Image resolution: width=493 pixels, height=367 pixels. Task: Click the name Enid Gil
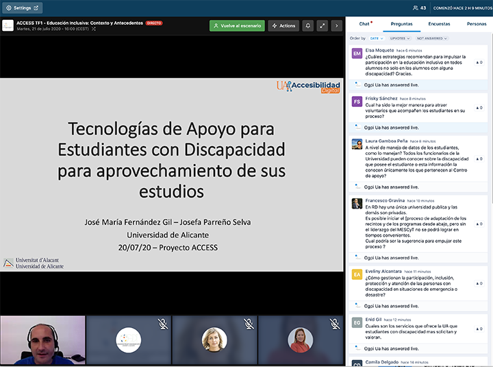click(x=373, y=320)
